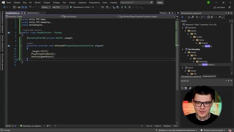Click the Preview Selected Items icon in Solution Explorer
The width and height of the screenshot is (234, 132).
(x=223, y=17)
